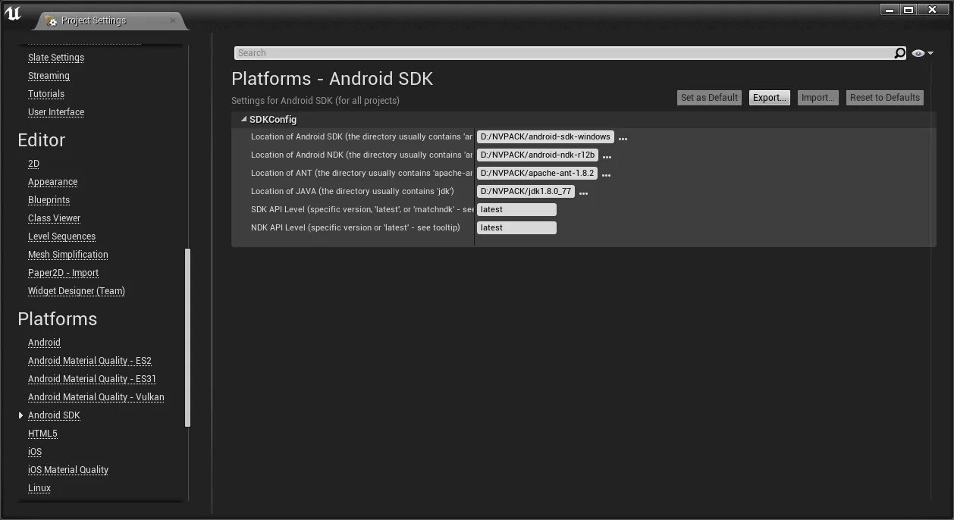Edit the SDK API Level field
Screen dimensions: 954x520
click(x=516, y=209)
